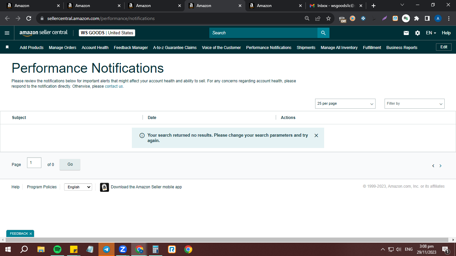Viewport: 456px width, 256px height.
Task: Click the Edit button in nav bar
Action: (x=444, y=47)
